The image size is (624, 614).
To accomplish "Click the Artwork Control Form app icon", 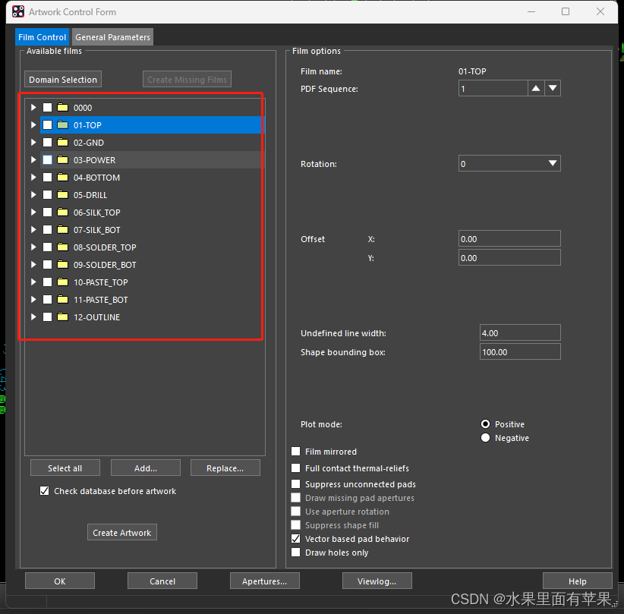I will point(18,12).
